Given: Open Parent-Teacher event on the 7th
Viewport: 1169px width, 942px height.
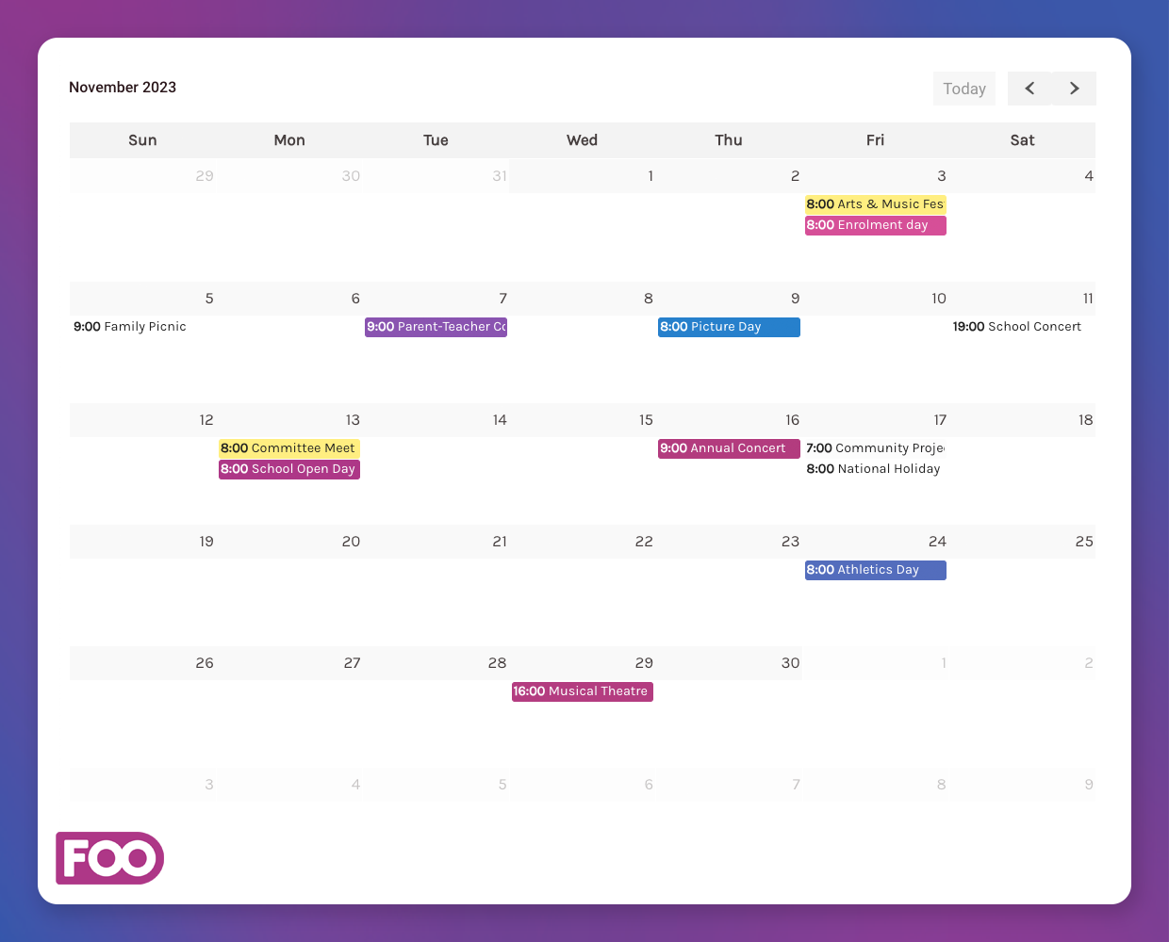Looking at the screenshot, I should [436, 327].
